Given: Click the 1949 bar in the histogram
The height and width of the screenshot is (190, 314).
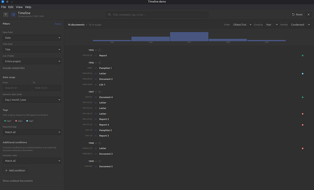Looking at the screenshot, I should coord(267,41).
